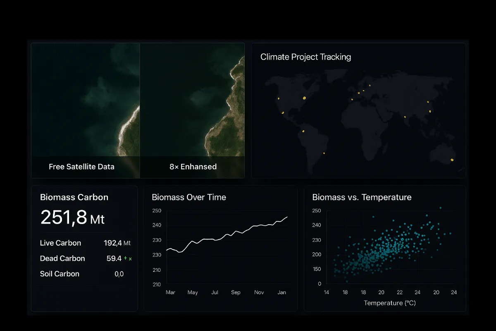Pick the project marker over India
Screen dimensions: 496x331
405,117
